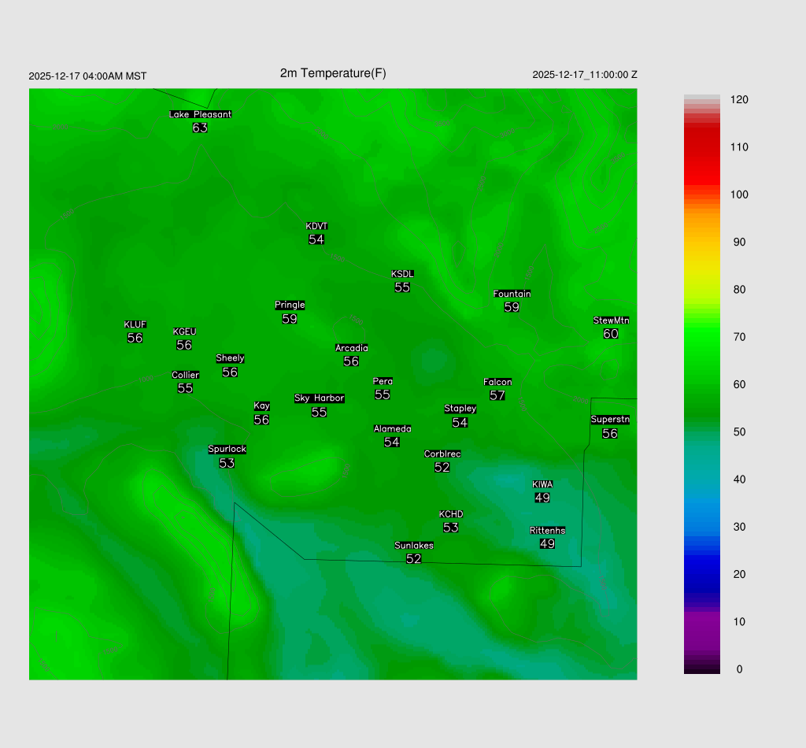
Task: Click the Zulu UTC timestamp text
Action: click(584, 75)
